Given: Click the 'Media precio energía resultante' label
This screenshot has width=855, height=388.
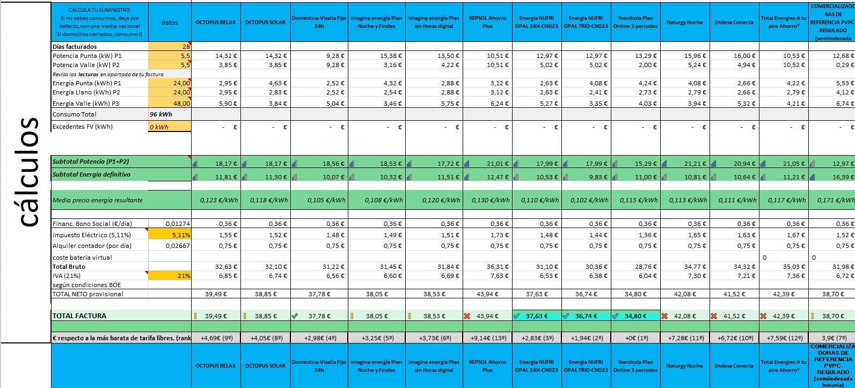Looking at the screenshot, I should point(98,200).
